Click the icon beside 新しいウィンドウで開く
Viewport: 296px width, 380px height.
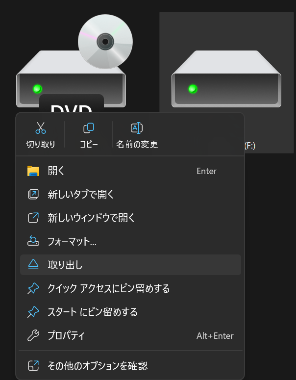[33, 218]
